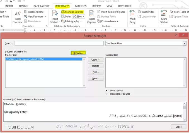Go to the REVIEW tab
The width and height of the screenshot is (189, 133).
tap(96, 6)
